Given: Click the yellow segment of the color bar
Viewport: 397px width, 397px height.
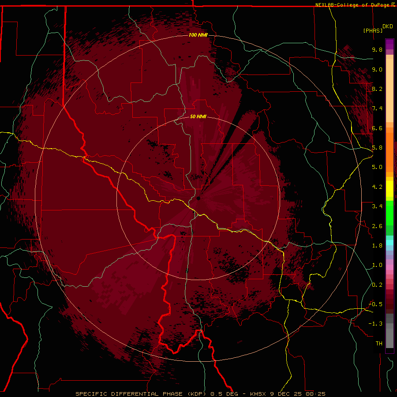Looking at the screenshot, I should (x=390, y=189).
